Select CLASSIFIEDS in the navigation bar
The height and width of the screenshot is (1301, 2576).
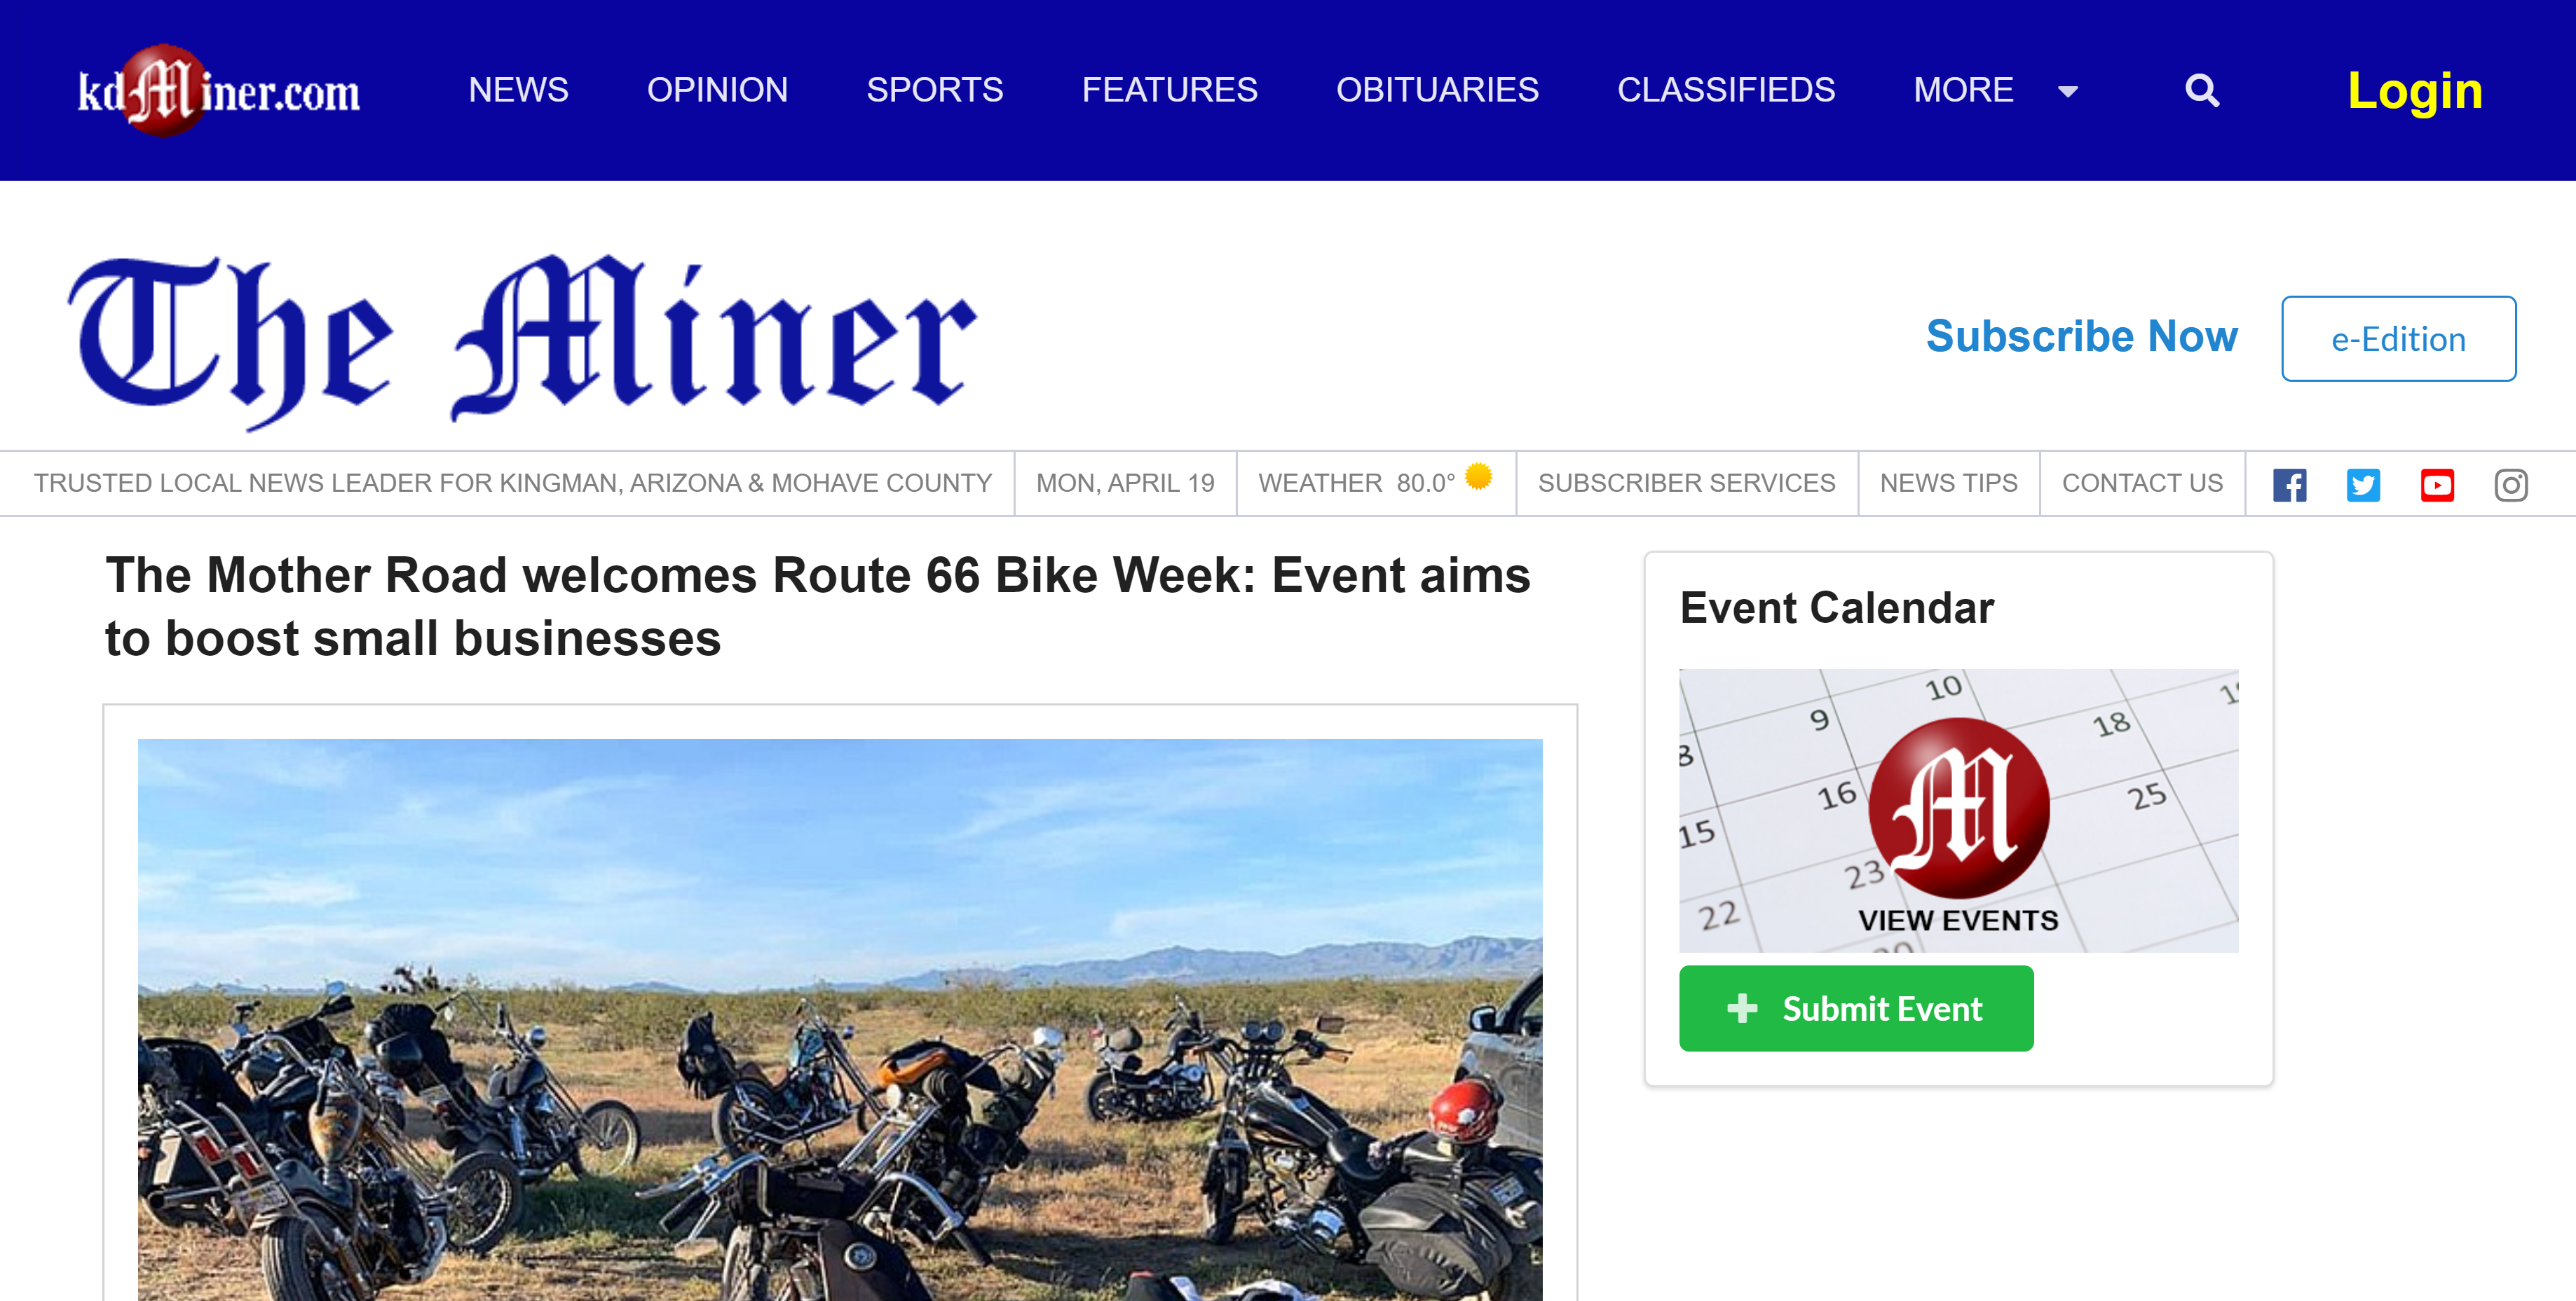(x=1726, y=90)
